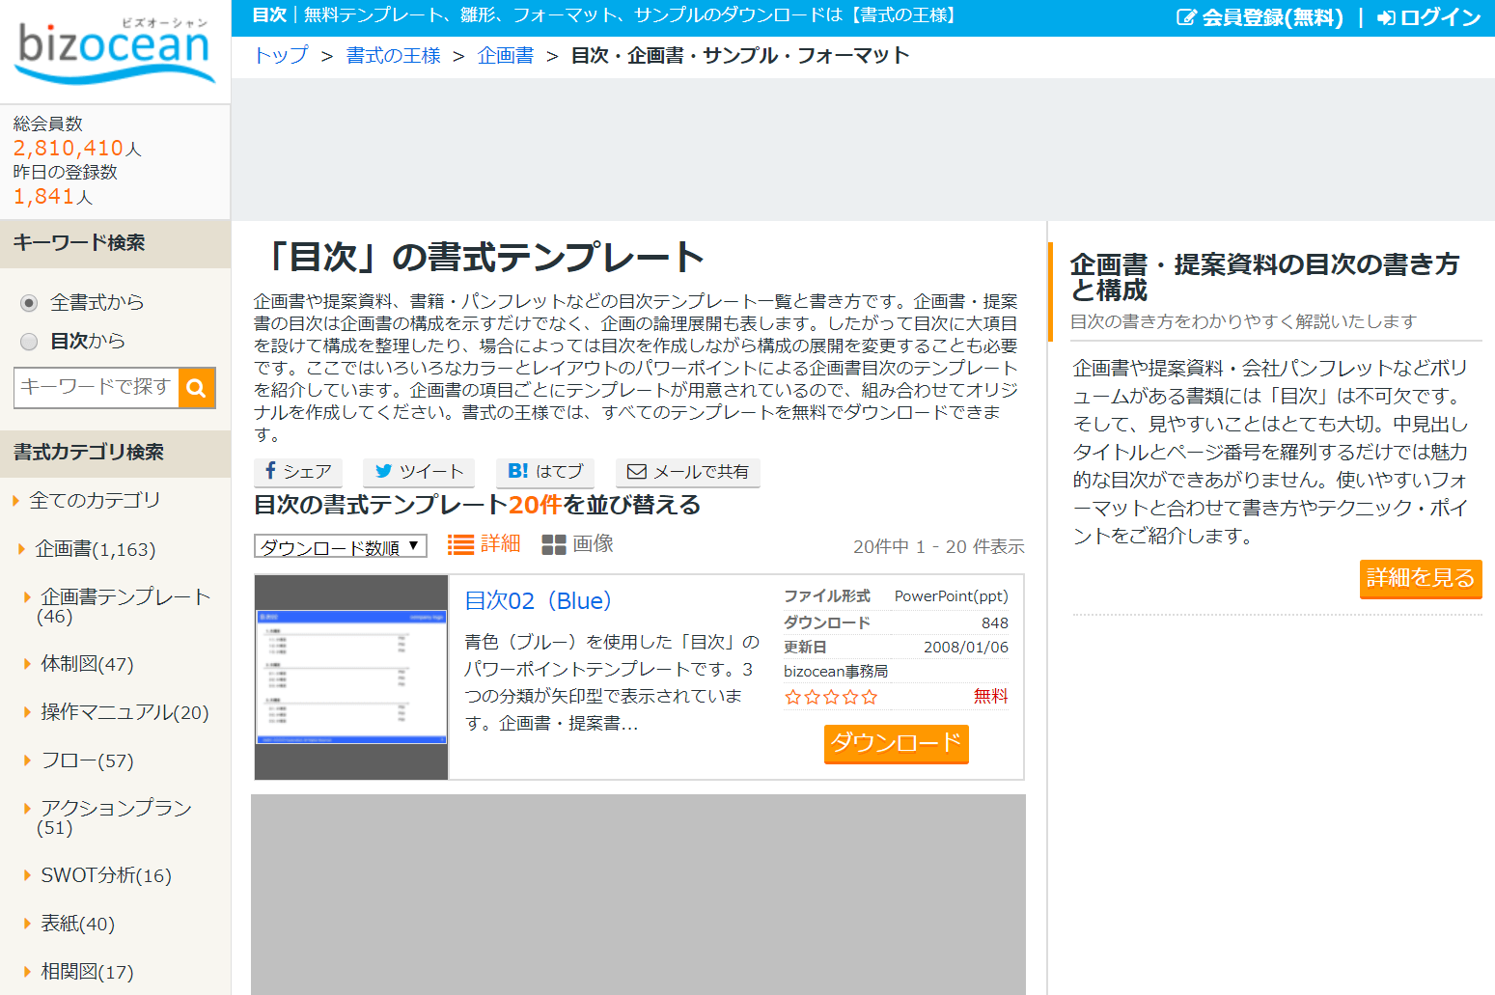This screenshot has width=1495, height=995.
Task: Open 操作マニュアル(20) category
Action: click(x=125, y=712)
